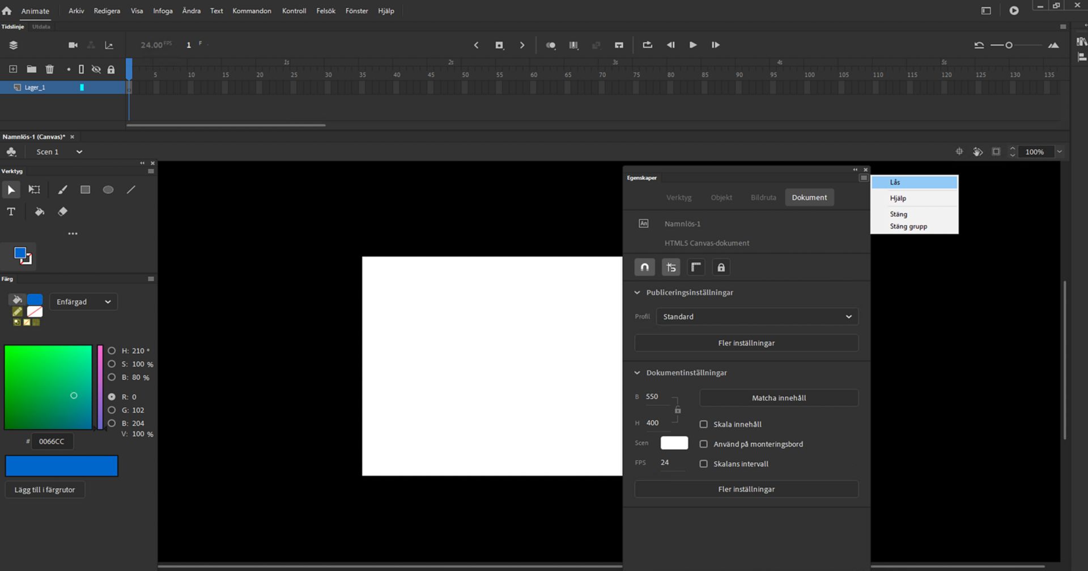This screenshot has width=1088, height=571.
Task: Select the Oval tool
Action: click(x=108, y=190)
